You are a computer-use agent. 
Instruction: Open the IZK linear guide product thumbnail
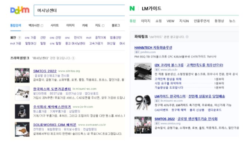coord(143,71)
